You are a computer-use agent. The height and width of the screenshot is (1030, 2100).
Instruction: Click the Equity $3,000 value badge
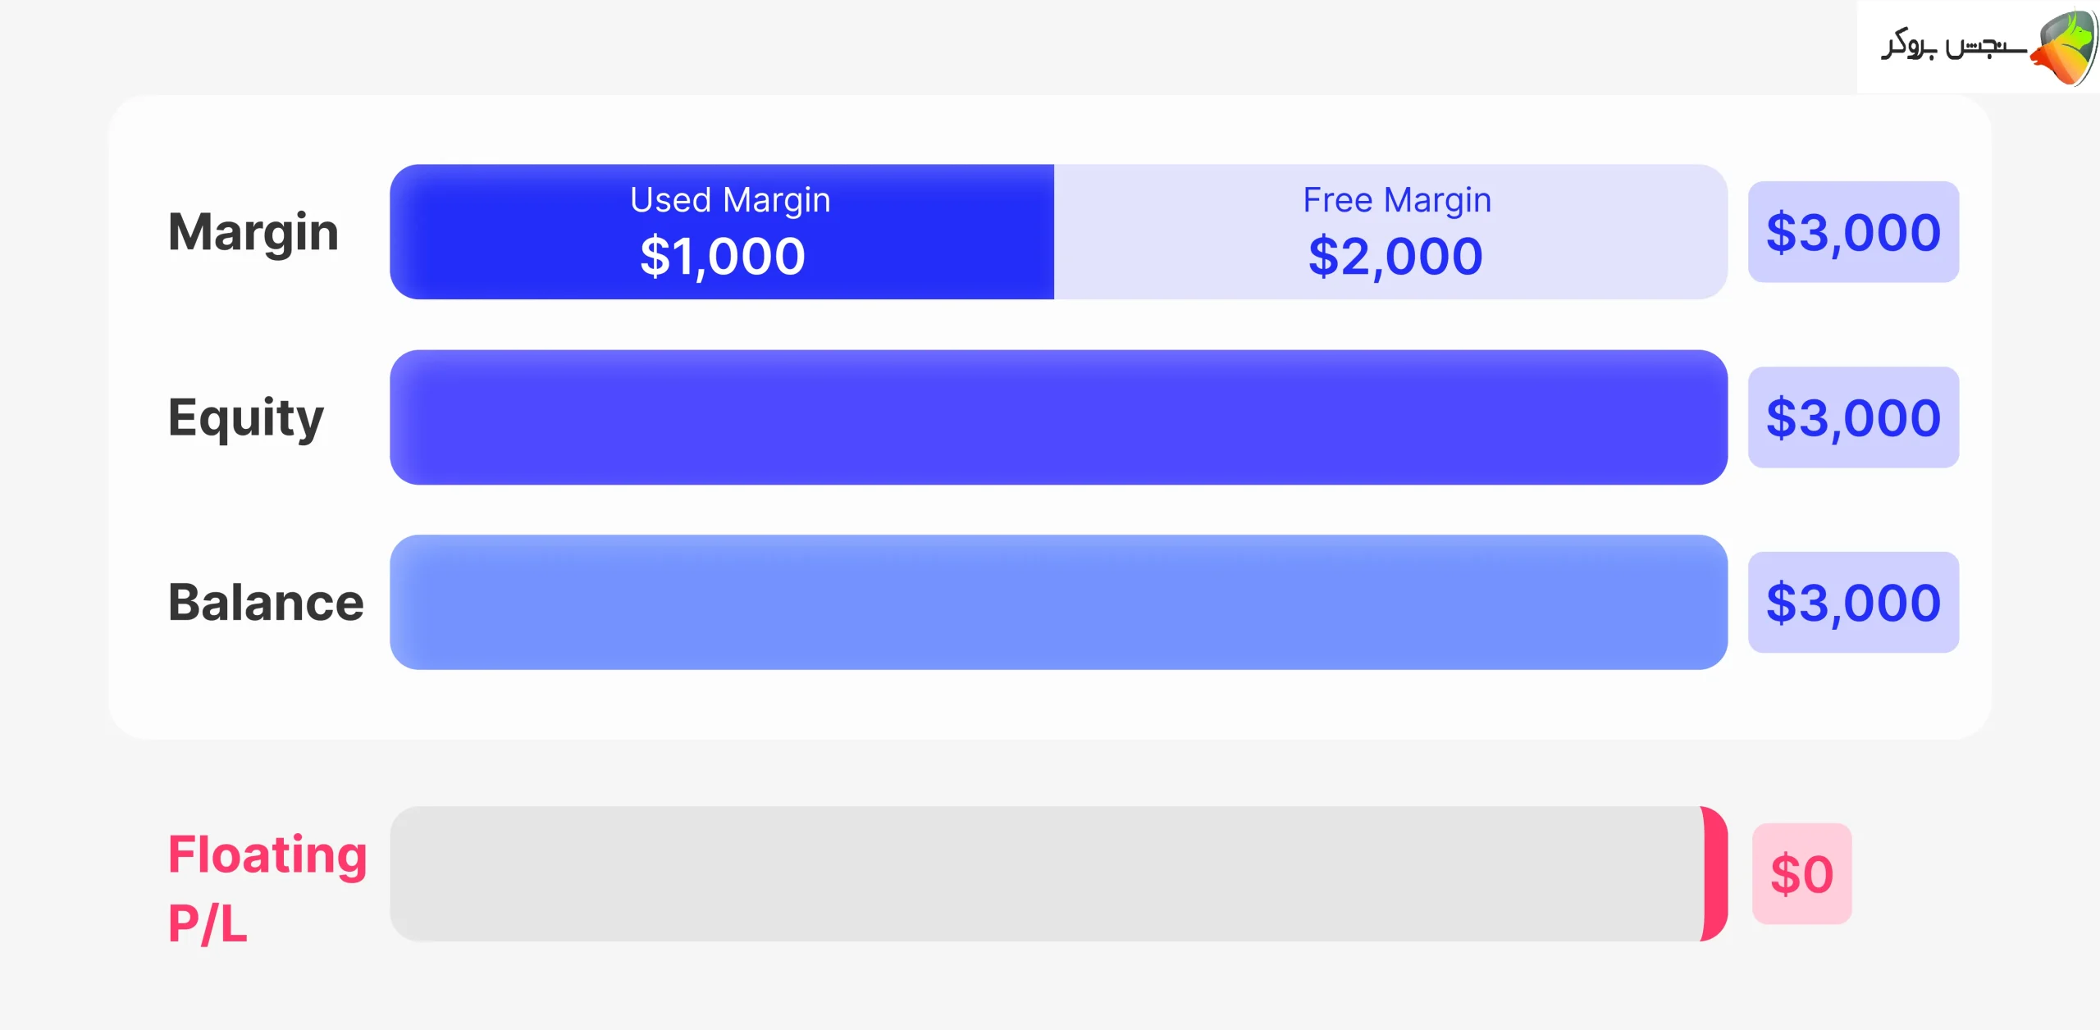1853,417
